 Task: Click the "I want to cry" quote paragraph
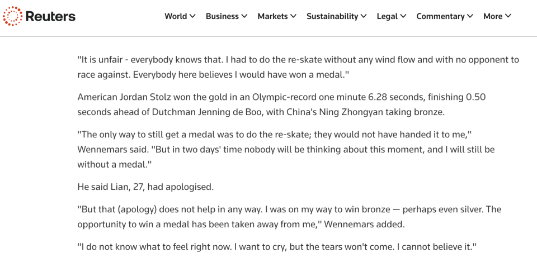(277, 247)
